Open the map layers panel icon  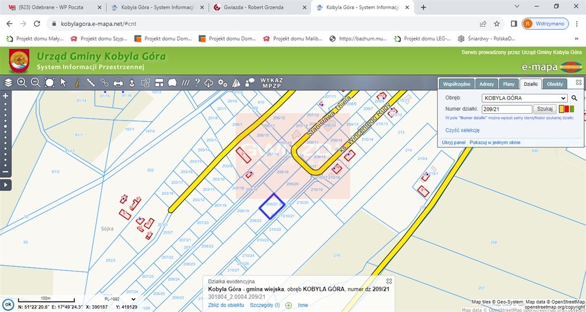coord(8,83)
